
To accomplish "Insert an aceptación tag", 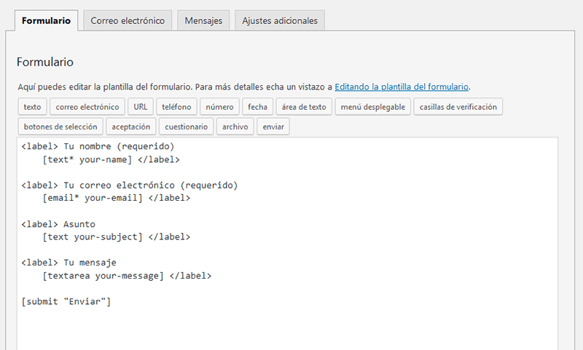I will 131,127.
